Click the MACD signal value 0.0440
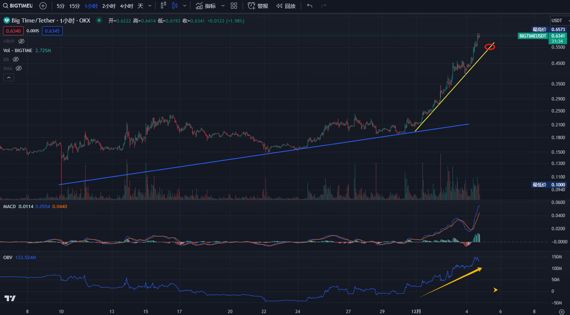This screenshot has width=570, height=315. point(59,206)
